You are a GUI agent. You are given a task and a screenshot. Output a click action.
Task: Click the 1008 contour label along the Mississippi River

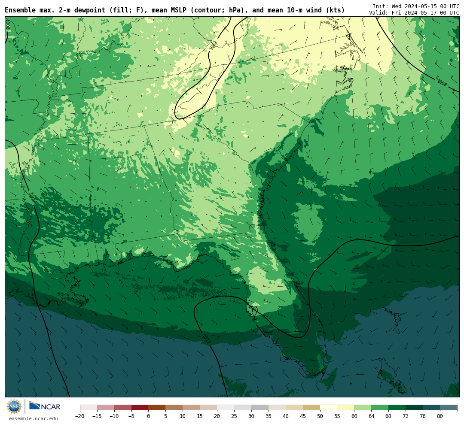point(32,197)
